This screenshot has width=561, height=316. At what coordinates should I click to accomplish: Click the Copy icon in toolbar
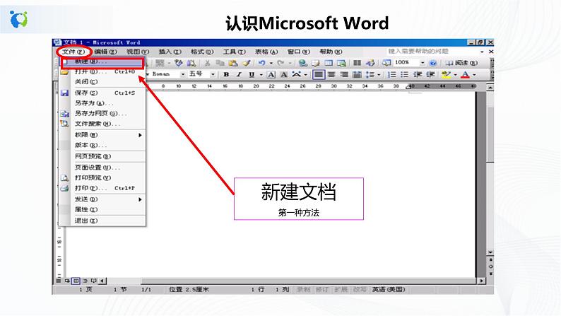(220, 63)
